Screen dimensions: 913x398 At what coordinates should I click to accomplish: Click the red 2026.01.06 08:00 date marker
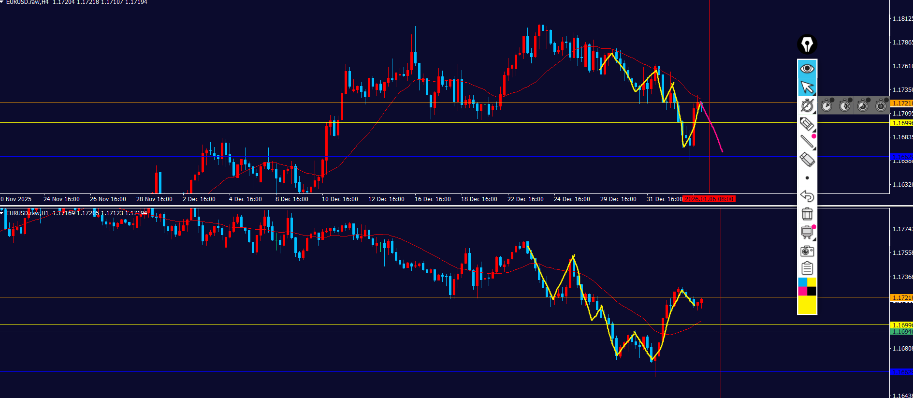pyautogui.click(x=709, y=199)
